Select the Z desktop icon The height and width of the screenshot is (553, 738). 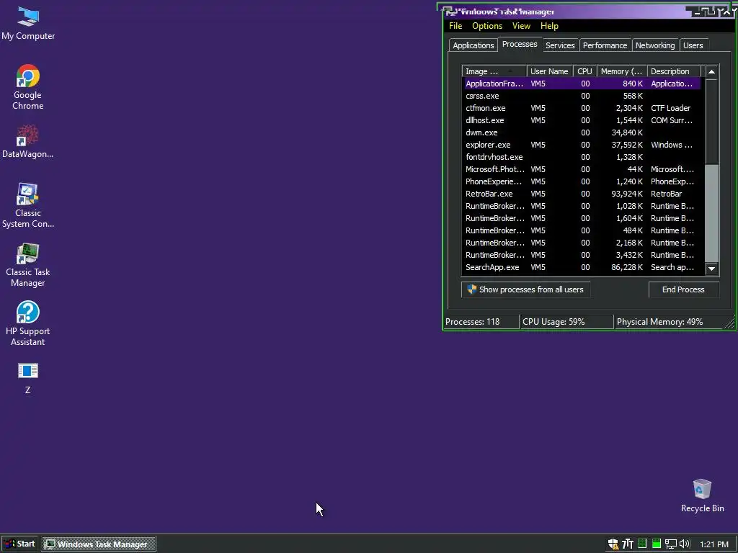[x=28, y=378]
